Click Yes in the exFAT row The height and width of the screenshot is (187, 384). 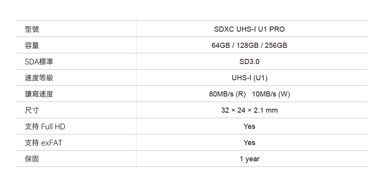coord(249,143)
